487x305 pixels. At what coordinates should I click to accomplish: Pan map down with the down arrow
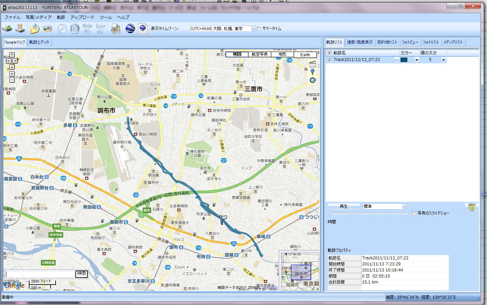12,67
